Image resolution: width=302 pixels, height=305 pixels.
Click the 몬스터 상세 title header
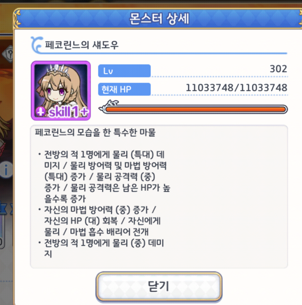coord(159,19)
